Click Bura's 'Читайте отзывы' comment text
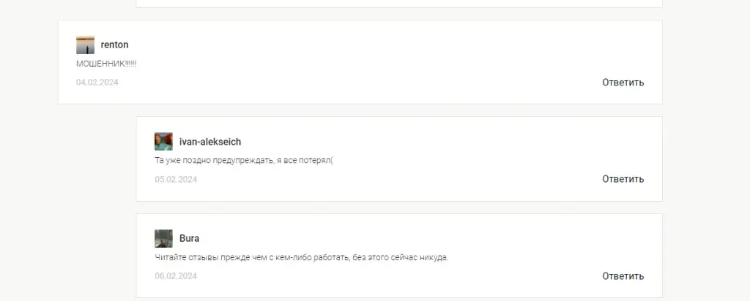The width and height of the screenshot is (750, 301). pyautogui.click(x=301, y=258)
